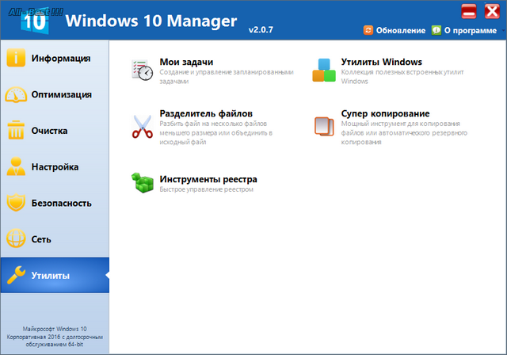
Task: Open the О программе about link
Action: [x=471, y=30]
